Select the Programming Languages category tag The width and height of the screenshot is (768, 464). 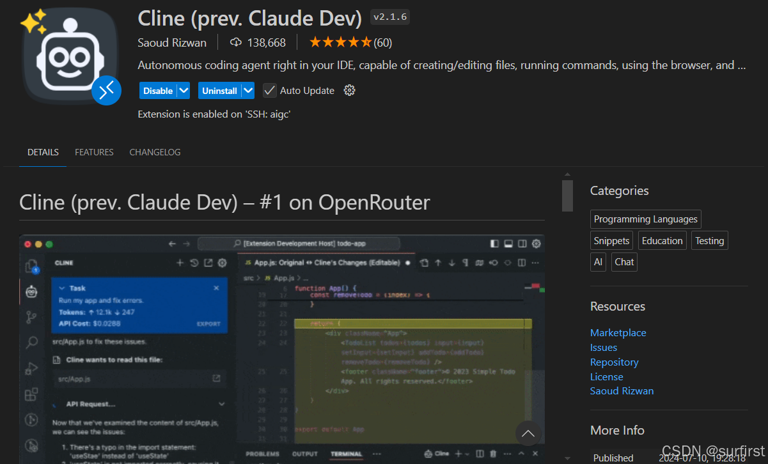pos(645,219)
